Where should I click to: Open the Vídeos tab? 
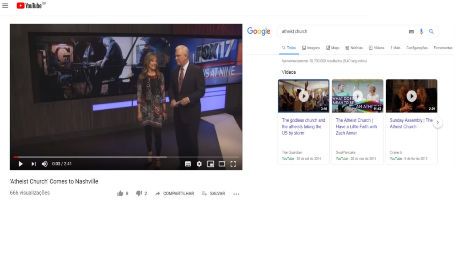[376, 48]
